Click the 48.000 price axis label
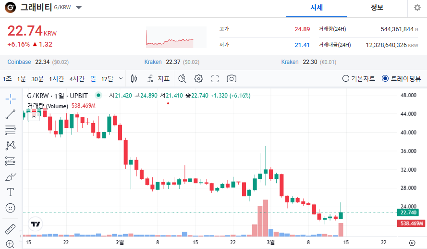The image size is (427, 249). tap(408, 95)
